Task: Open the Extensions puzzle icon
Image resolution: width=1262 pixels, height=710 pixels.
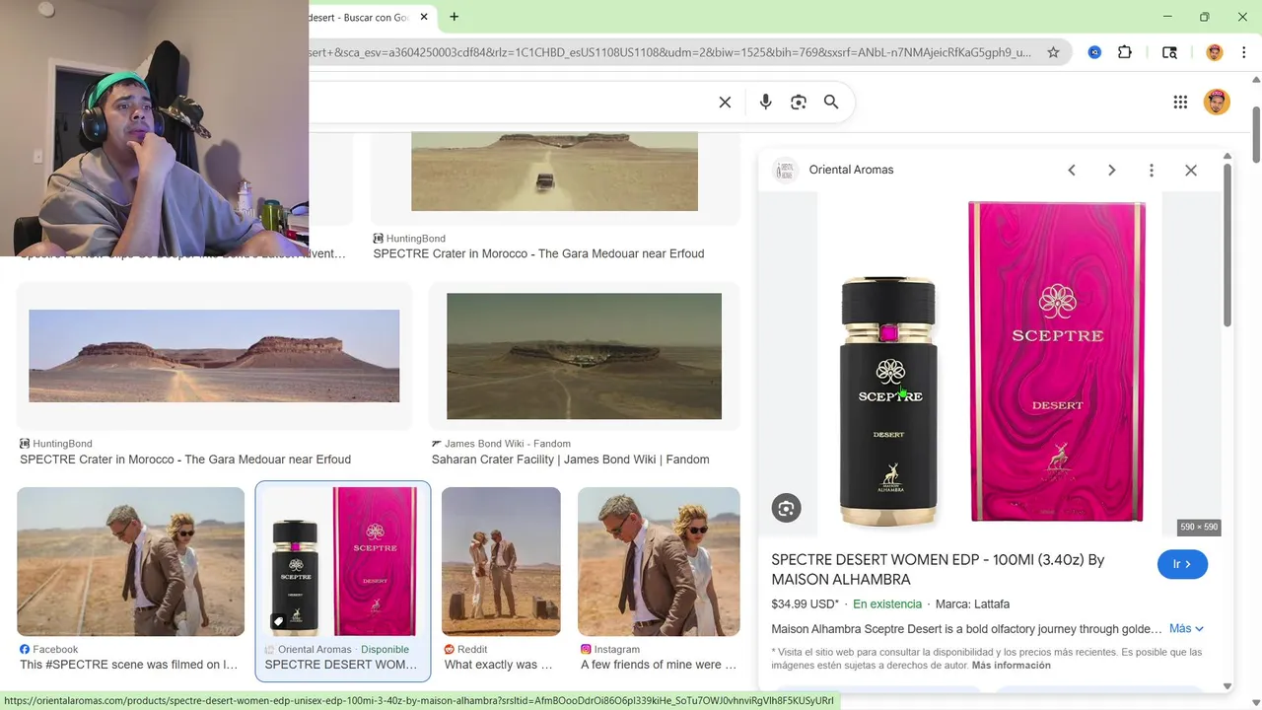Action: coord(1125,52)
